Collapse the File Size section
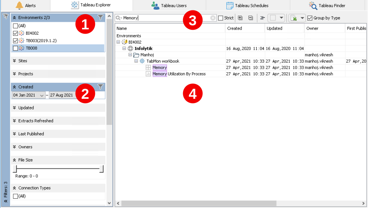This screenshot has width=368, height=208. [x=14, y=160]
